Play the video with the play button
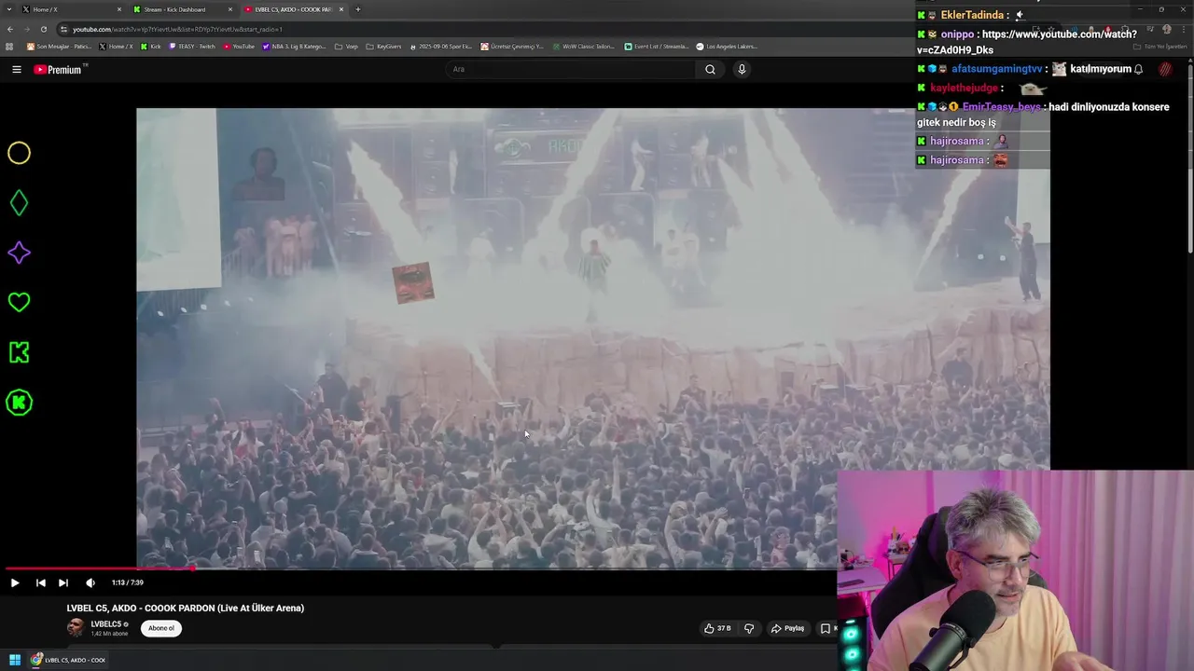1194x671 pixels. 15,582
